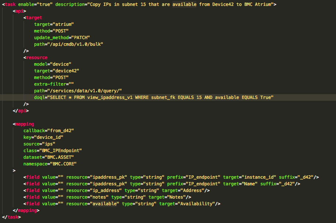Click the update_method="PATCH" attribute
The height and width of the screenshot is (223, 336).
pyautogui.click(x=62, y=38)
